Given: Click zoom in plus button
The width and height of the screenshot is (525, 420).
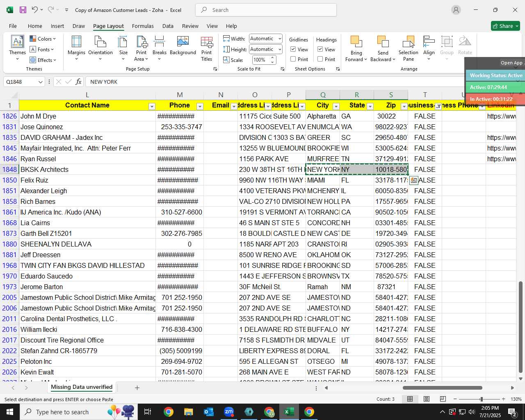Looking at the screenshot, I should (503, 399).
